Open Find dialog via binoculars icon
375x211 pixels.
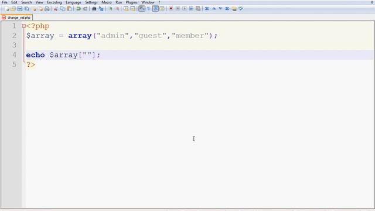pos(94,9)
